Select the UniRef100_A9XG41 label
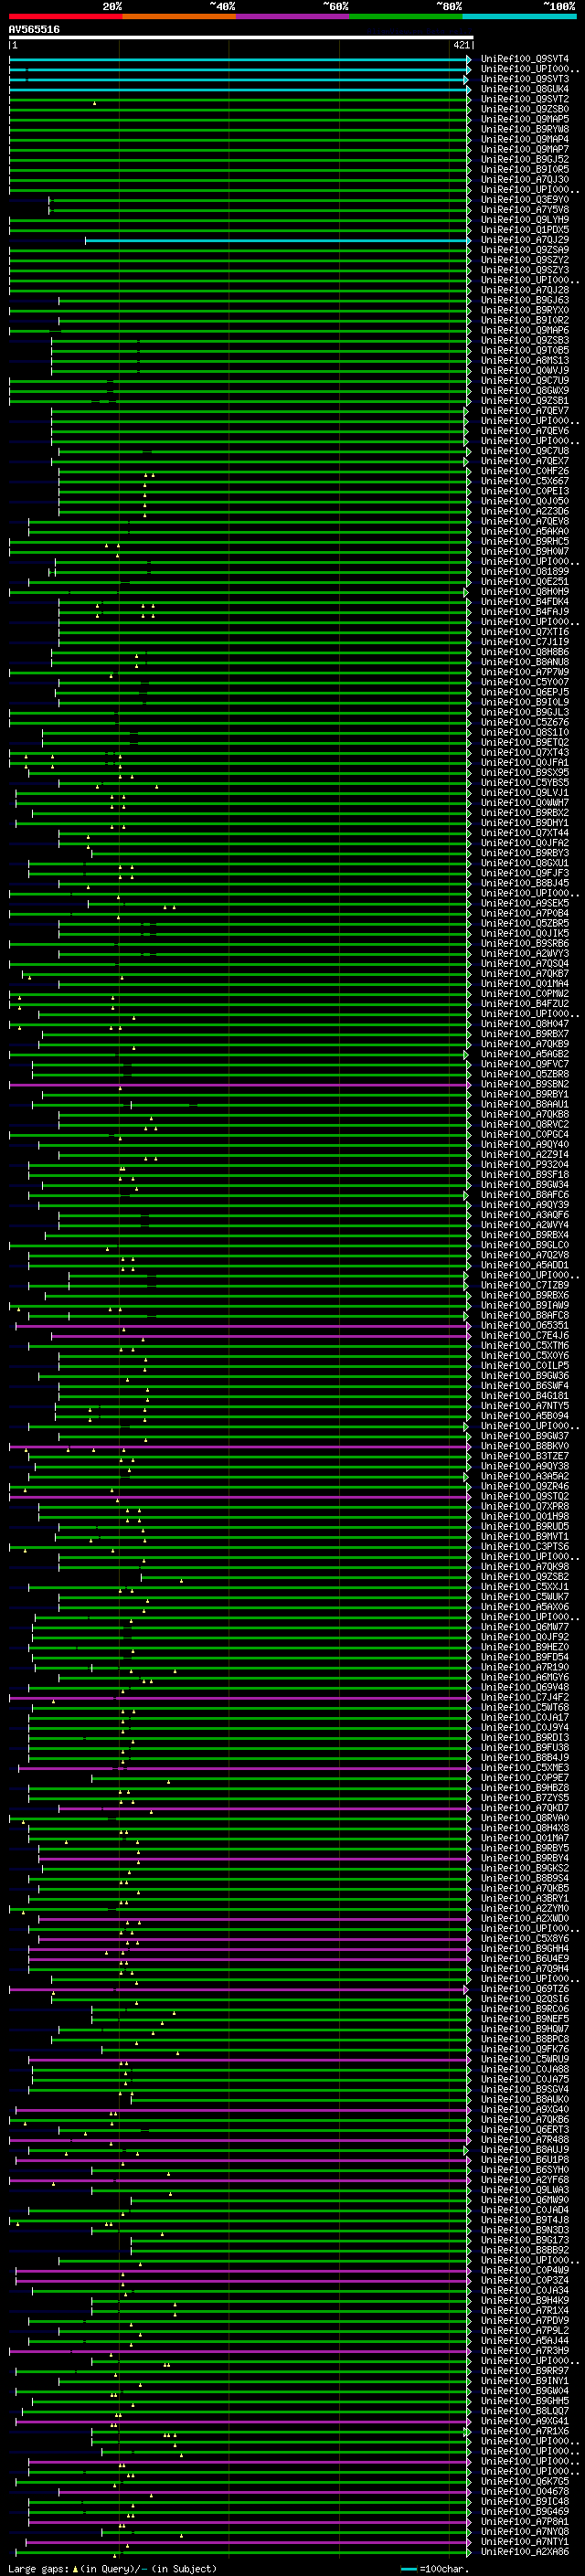 (x=524, y=2421)
